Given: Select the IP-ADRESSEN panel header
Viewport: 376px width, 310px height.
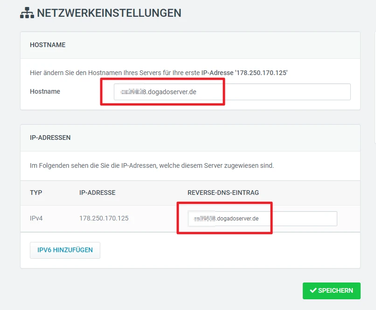Looking at the screenshot, I should 50,138.
